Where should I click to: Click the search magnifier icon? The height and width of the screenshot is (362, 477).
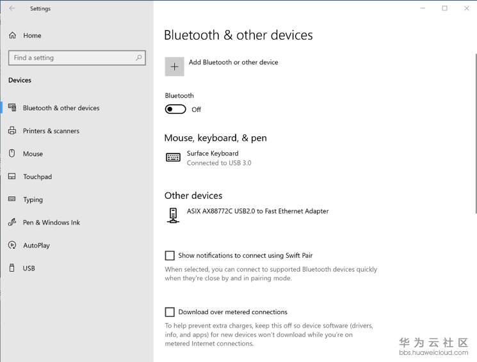click(x=139, y=58)
